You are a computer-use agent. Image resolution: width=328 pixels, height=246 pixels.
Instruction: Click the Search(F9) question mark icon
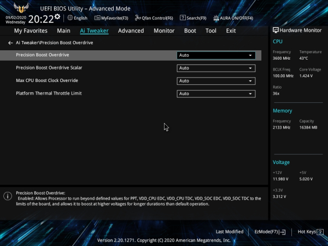183,18
